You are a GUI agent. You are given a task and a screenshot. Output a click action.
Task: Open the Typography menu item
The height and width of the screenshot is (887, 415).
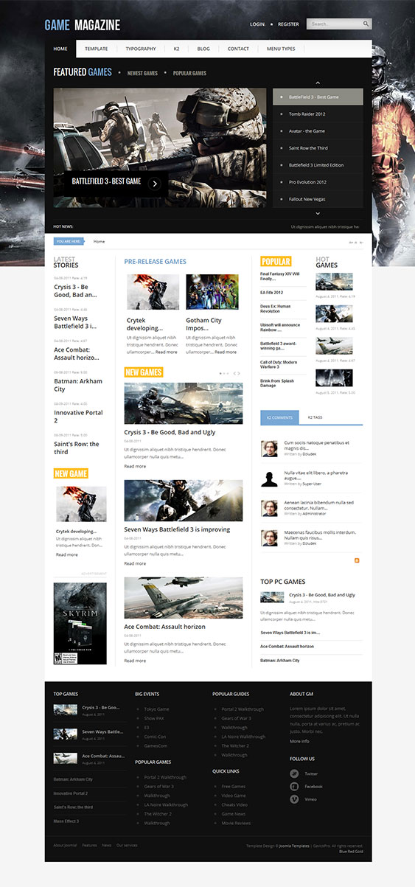click(x=141, y=49)
